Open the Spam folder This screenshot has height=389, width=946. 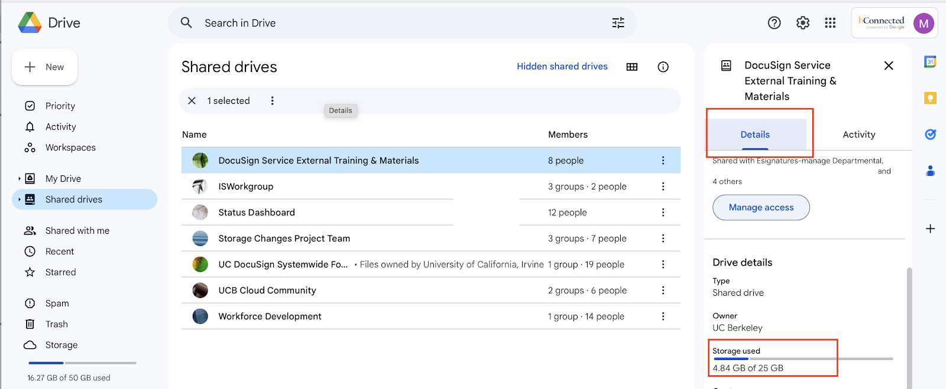click(57, 303)
